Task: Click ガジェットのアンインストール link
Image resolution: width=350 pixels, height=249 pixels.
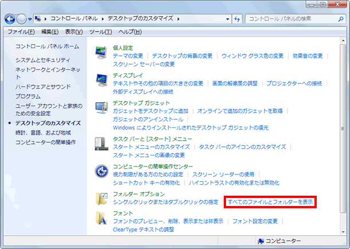Action: (148, 119)
